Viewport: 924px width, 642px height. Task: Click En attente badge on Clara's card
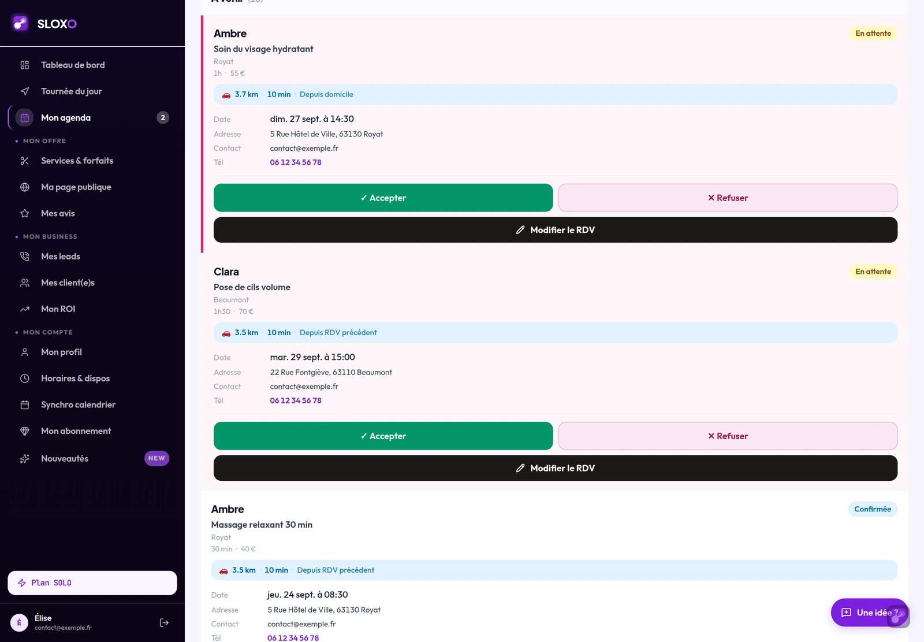click(873, 272)
